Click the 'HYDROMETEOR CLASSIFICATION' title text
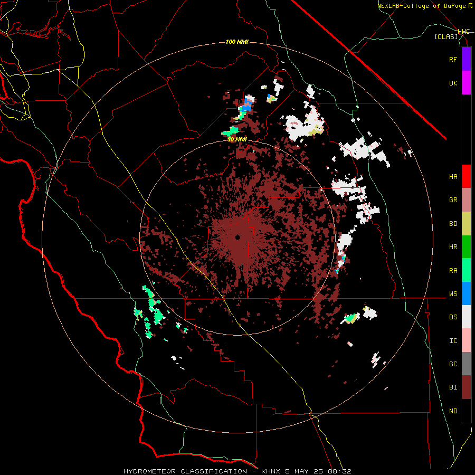The image size is (475, 475). point(185,471)
